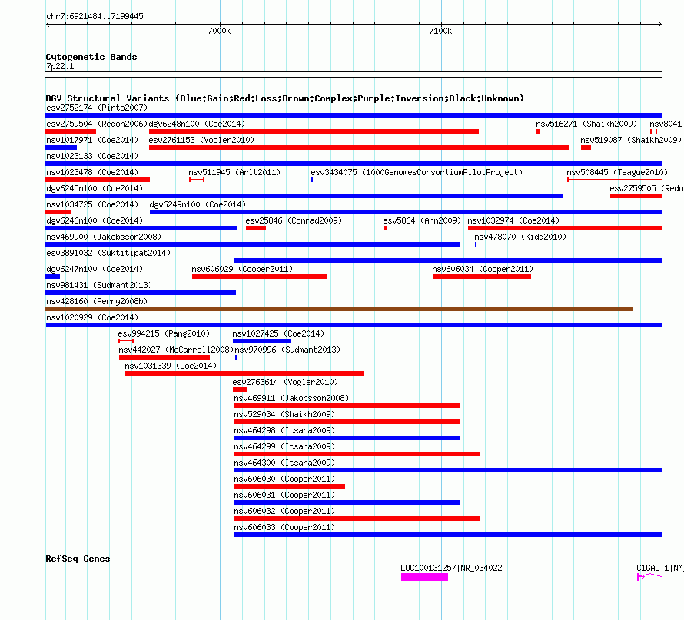Open nsv478070 (Kidd2010) variant
This screenshot has width=684, height=620.
coord(520,237)
